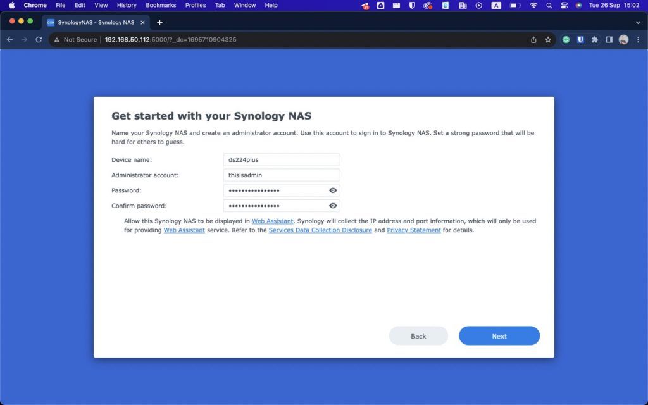Viewport: 648px width, 405px height.
Task: Activate Siri from the menu bar
Action: [578, 5]
